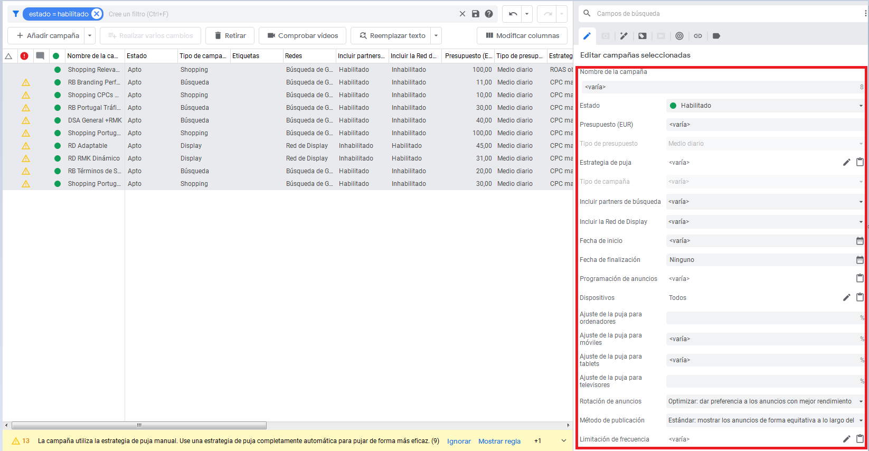Sort by the red error column header

tap(24, 56)
